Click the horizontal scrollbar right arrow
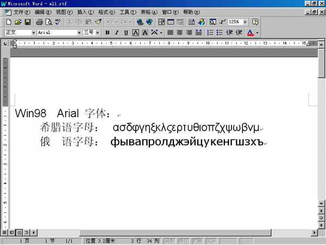326x245 pixels. [314, 232]
